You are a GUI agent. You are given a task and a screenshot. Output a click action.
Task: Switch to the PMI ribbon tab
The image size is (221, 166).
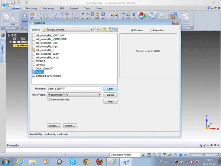(62, 9)
